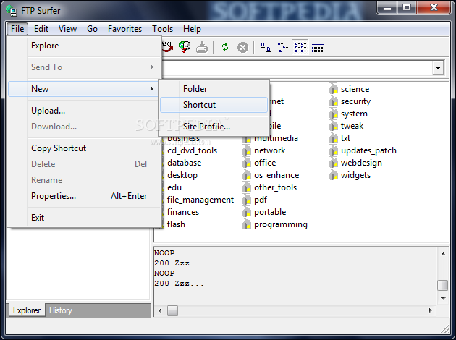Screen dimensions: 456x340
Task: Choose Shortcut in the New submenu
Action: click(214, 105)
